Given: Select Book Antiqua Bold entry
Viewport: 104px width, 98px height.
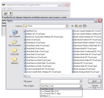Looking at the screenshot, I should pos(86,72).
